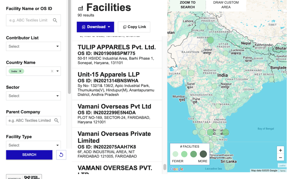Click the Facilities factory icon in heading
The width and height of the screenshot is (293, 179).
[80, 8]
